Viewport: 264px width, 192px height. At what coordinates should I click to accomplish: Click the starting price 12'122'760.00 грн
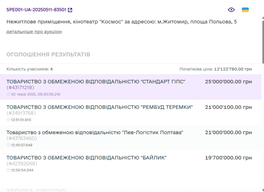(x=233, y=69)
